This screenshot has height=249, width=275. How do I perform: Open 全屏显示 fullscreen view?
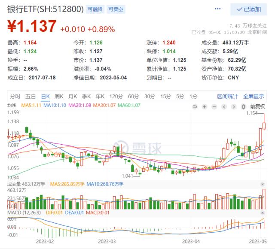tap(254, 96)
